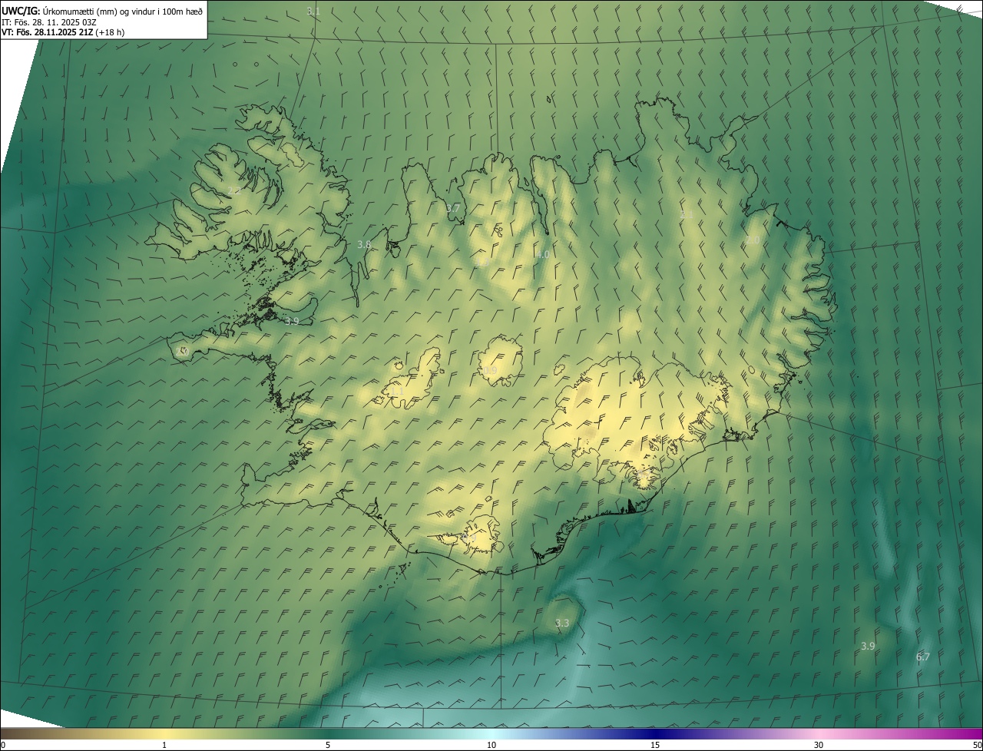The image size is (983, 751).
Task: Click the 30 tick label on the color scale
Action: pos(819,745)
